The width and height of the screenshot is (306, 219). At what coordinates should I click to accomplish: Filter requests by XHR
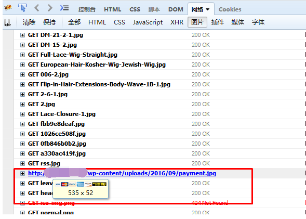tap(177, 22)
